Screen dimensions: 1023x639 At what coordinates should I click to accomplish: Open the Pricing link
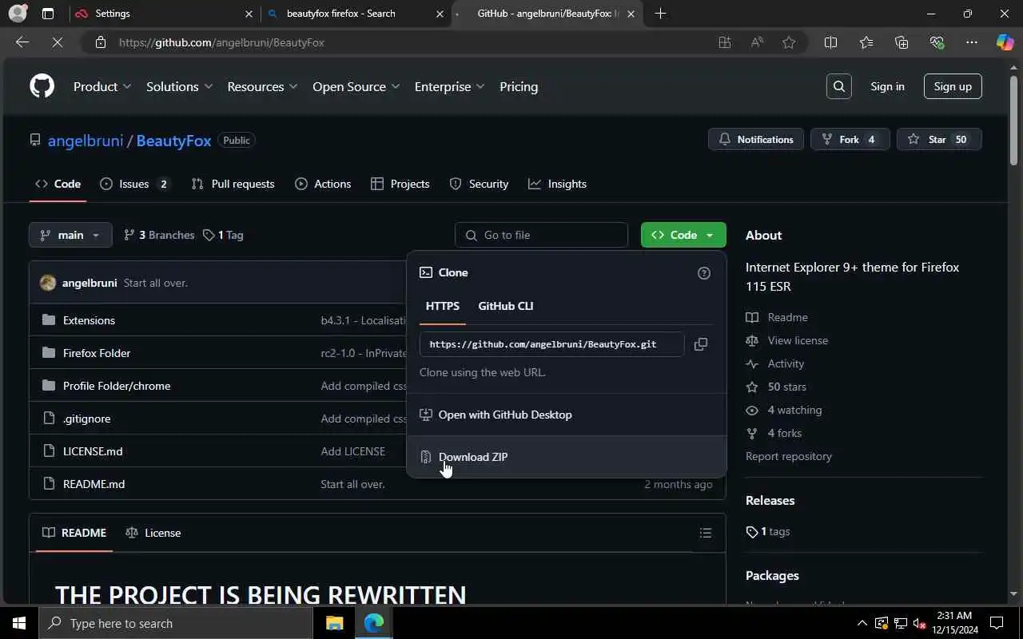click(x=519, y=86)
